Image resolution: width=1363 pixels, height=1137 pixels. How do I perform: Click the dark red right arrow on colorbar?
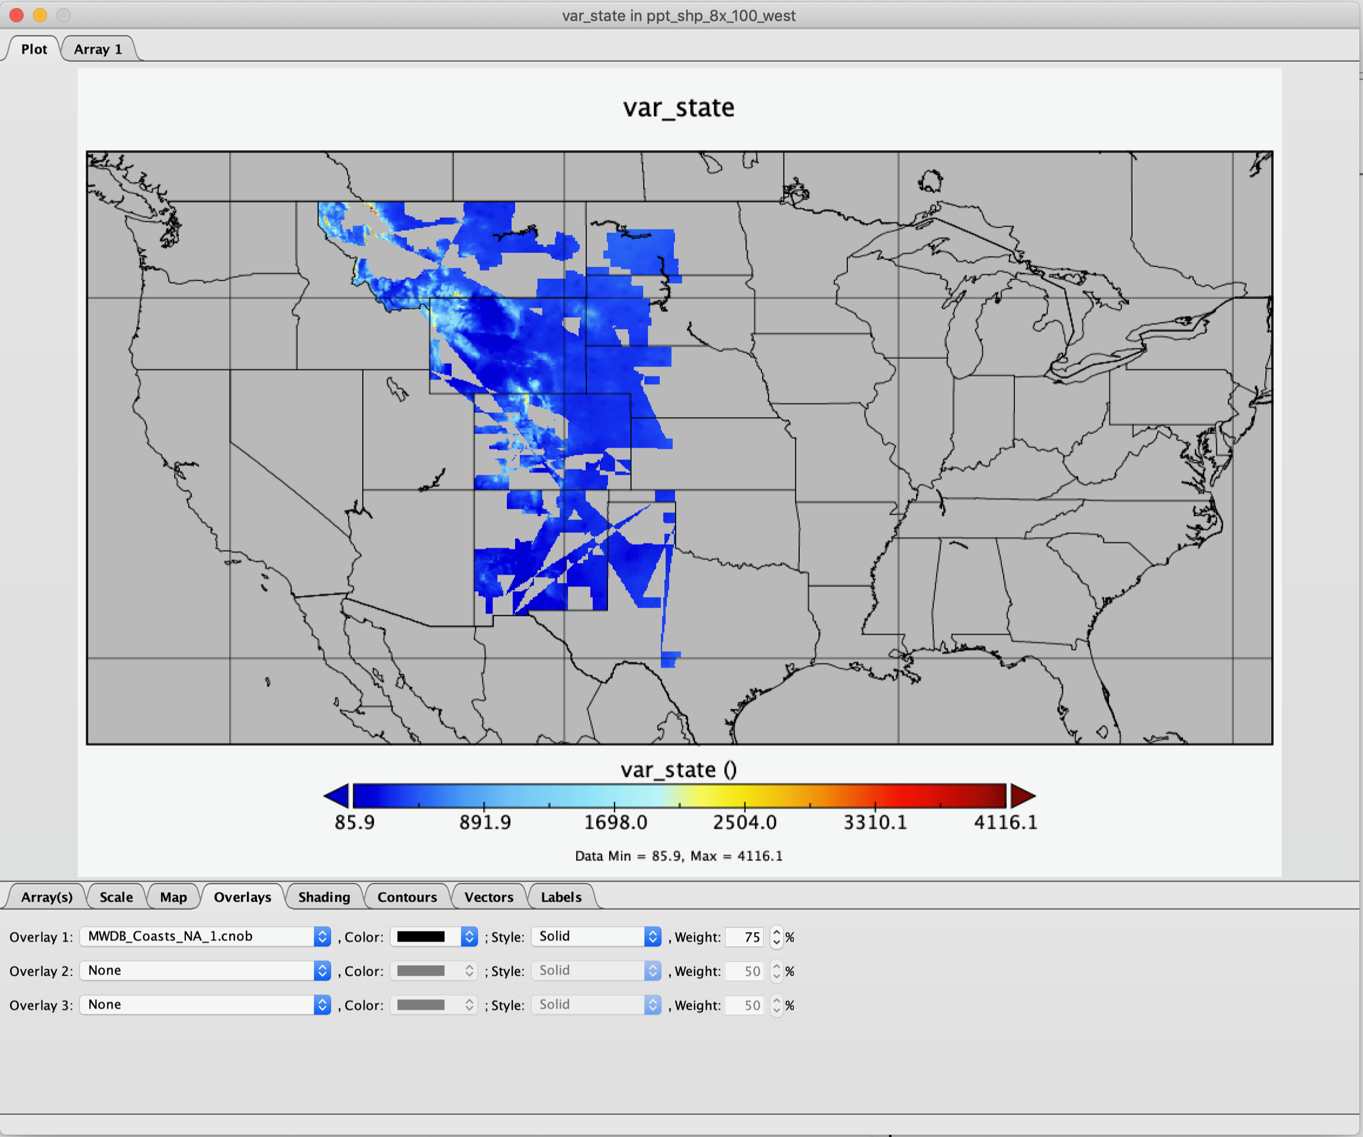(1022, 796)
